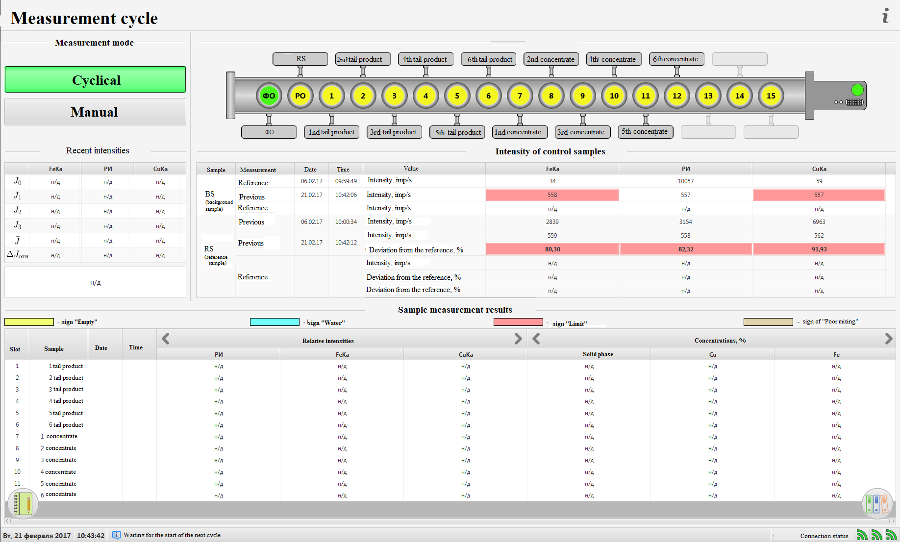Click the green ФО slot circle
The height and width of the screenshot is (542, 900).
click(x=269, y=96)
